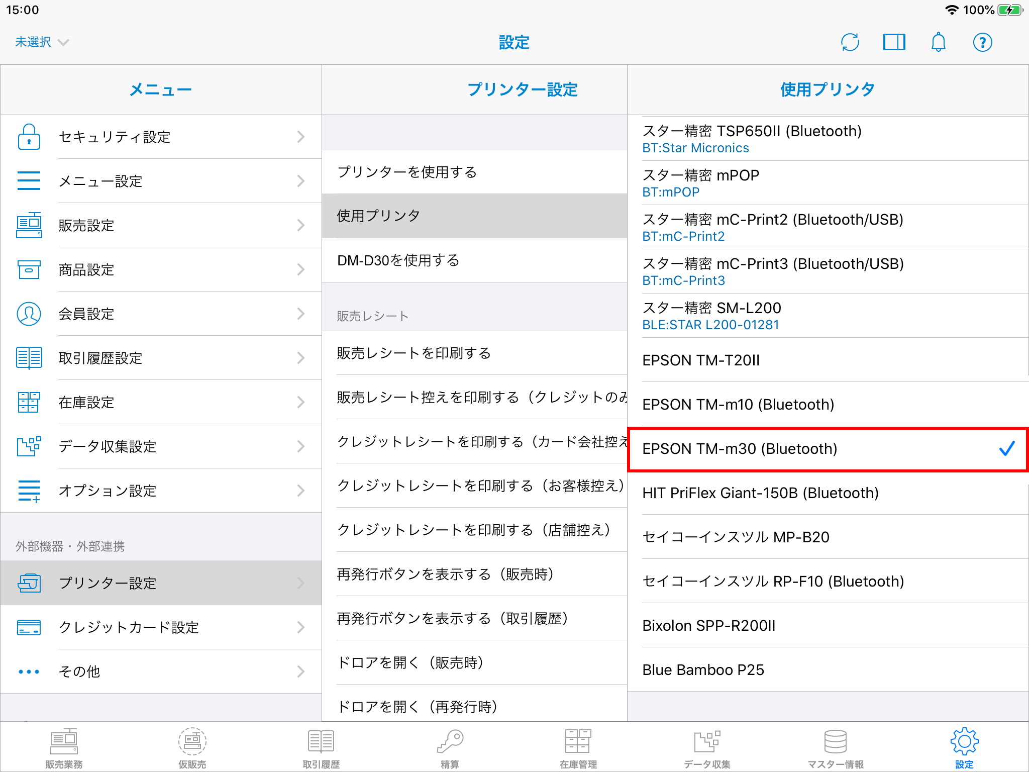Viewport: 1029px width, 772px height.
Task: Select HIT PriFlex Giant-150B printer
Action: pyautogui.click(x=828, y=493)
